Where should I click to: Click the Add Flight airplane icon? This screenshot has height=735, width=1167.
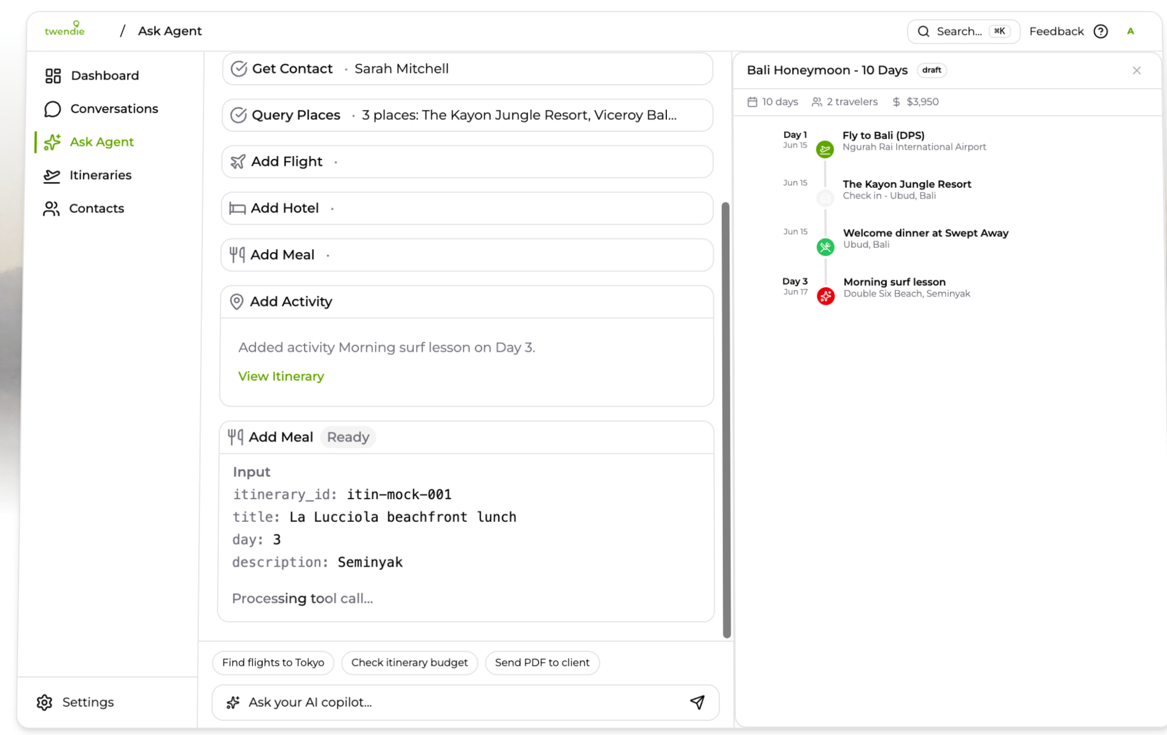(x=237, y=162)
